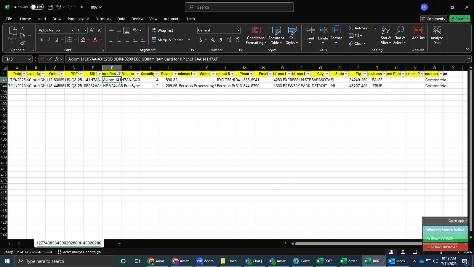This screenshot has height=267, width=474.
Task: Click Cancel entry X icon in formula bar
Action: coord(42,59)
